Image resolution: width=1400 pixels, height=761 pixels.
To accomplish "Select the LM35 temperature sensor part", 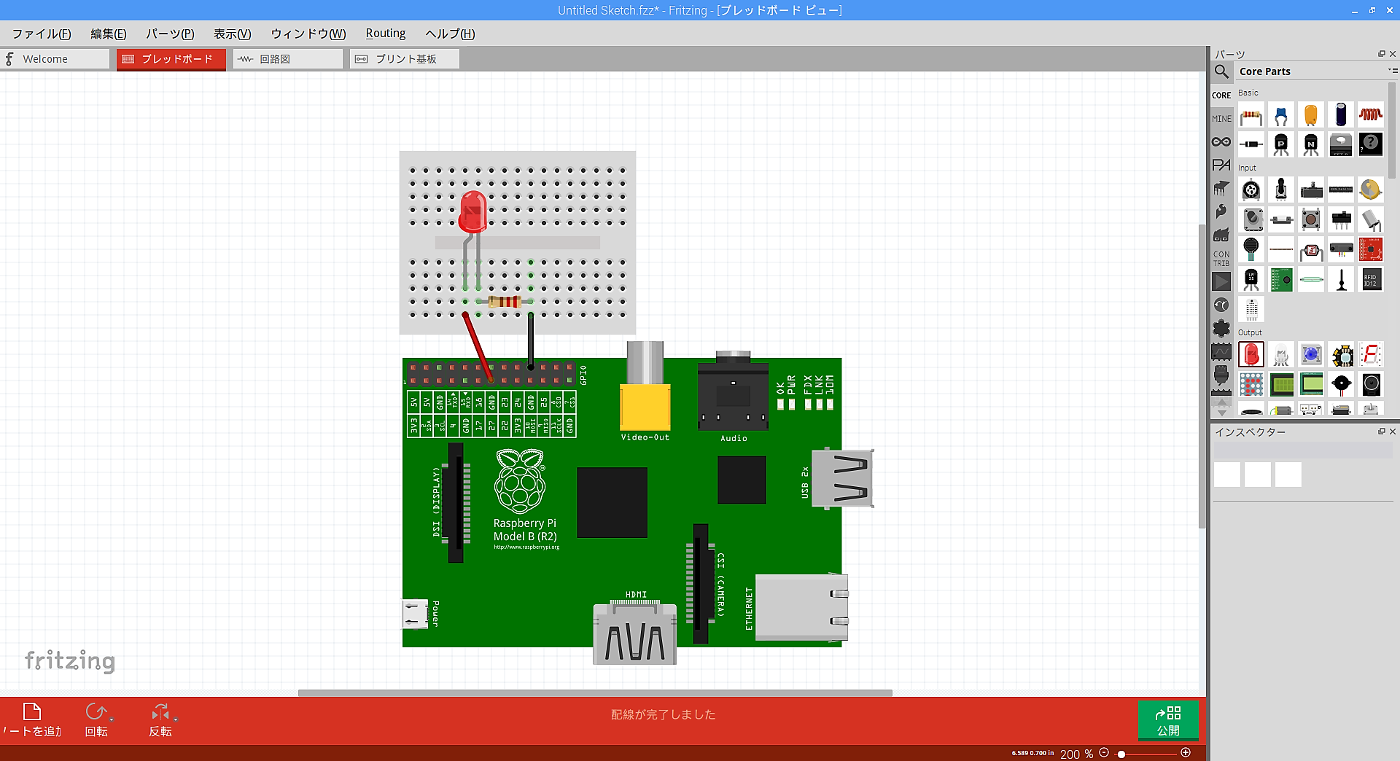I will coord(1251,279).
